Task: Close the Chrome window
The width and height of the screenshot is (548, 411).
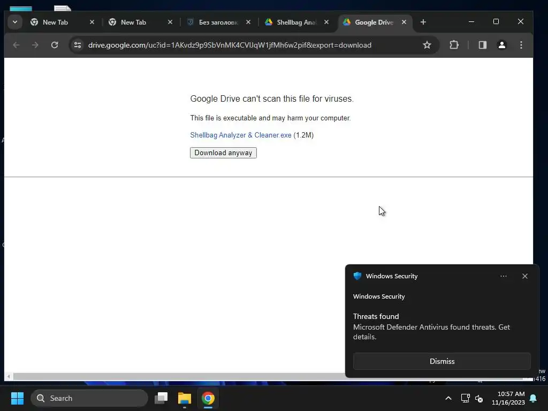Action: [520, 21]
